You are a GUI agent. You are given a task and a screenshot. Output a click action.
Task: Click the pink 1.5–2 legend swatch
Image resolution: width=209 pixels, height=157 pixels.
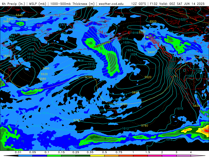pos(155,156)
